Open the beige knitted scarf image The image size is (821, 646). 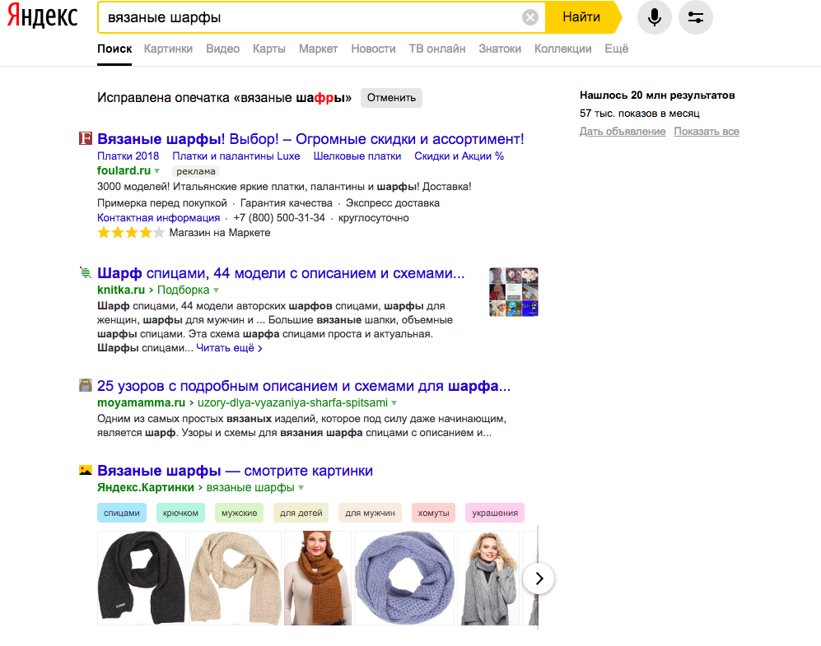pos(235,578)
